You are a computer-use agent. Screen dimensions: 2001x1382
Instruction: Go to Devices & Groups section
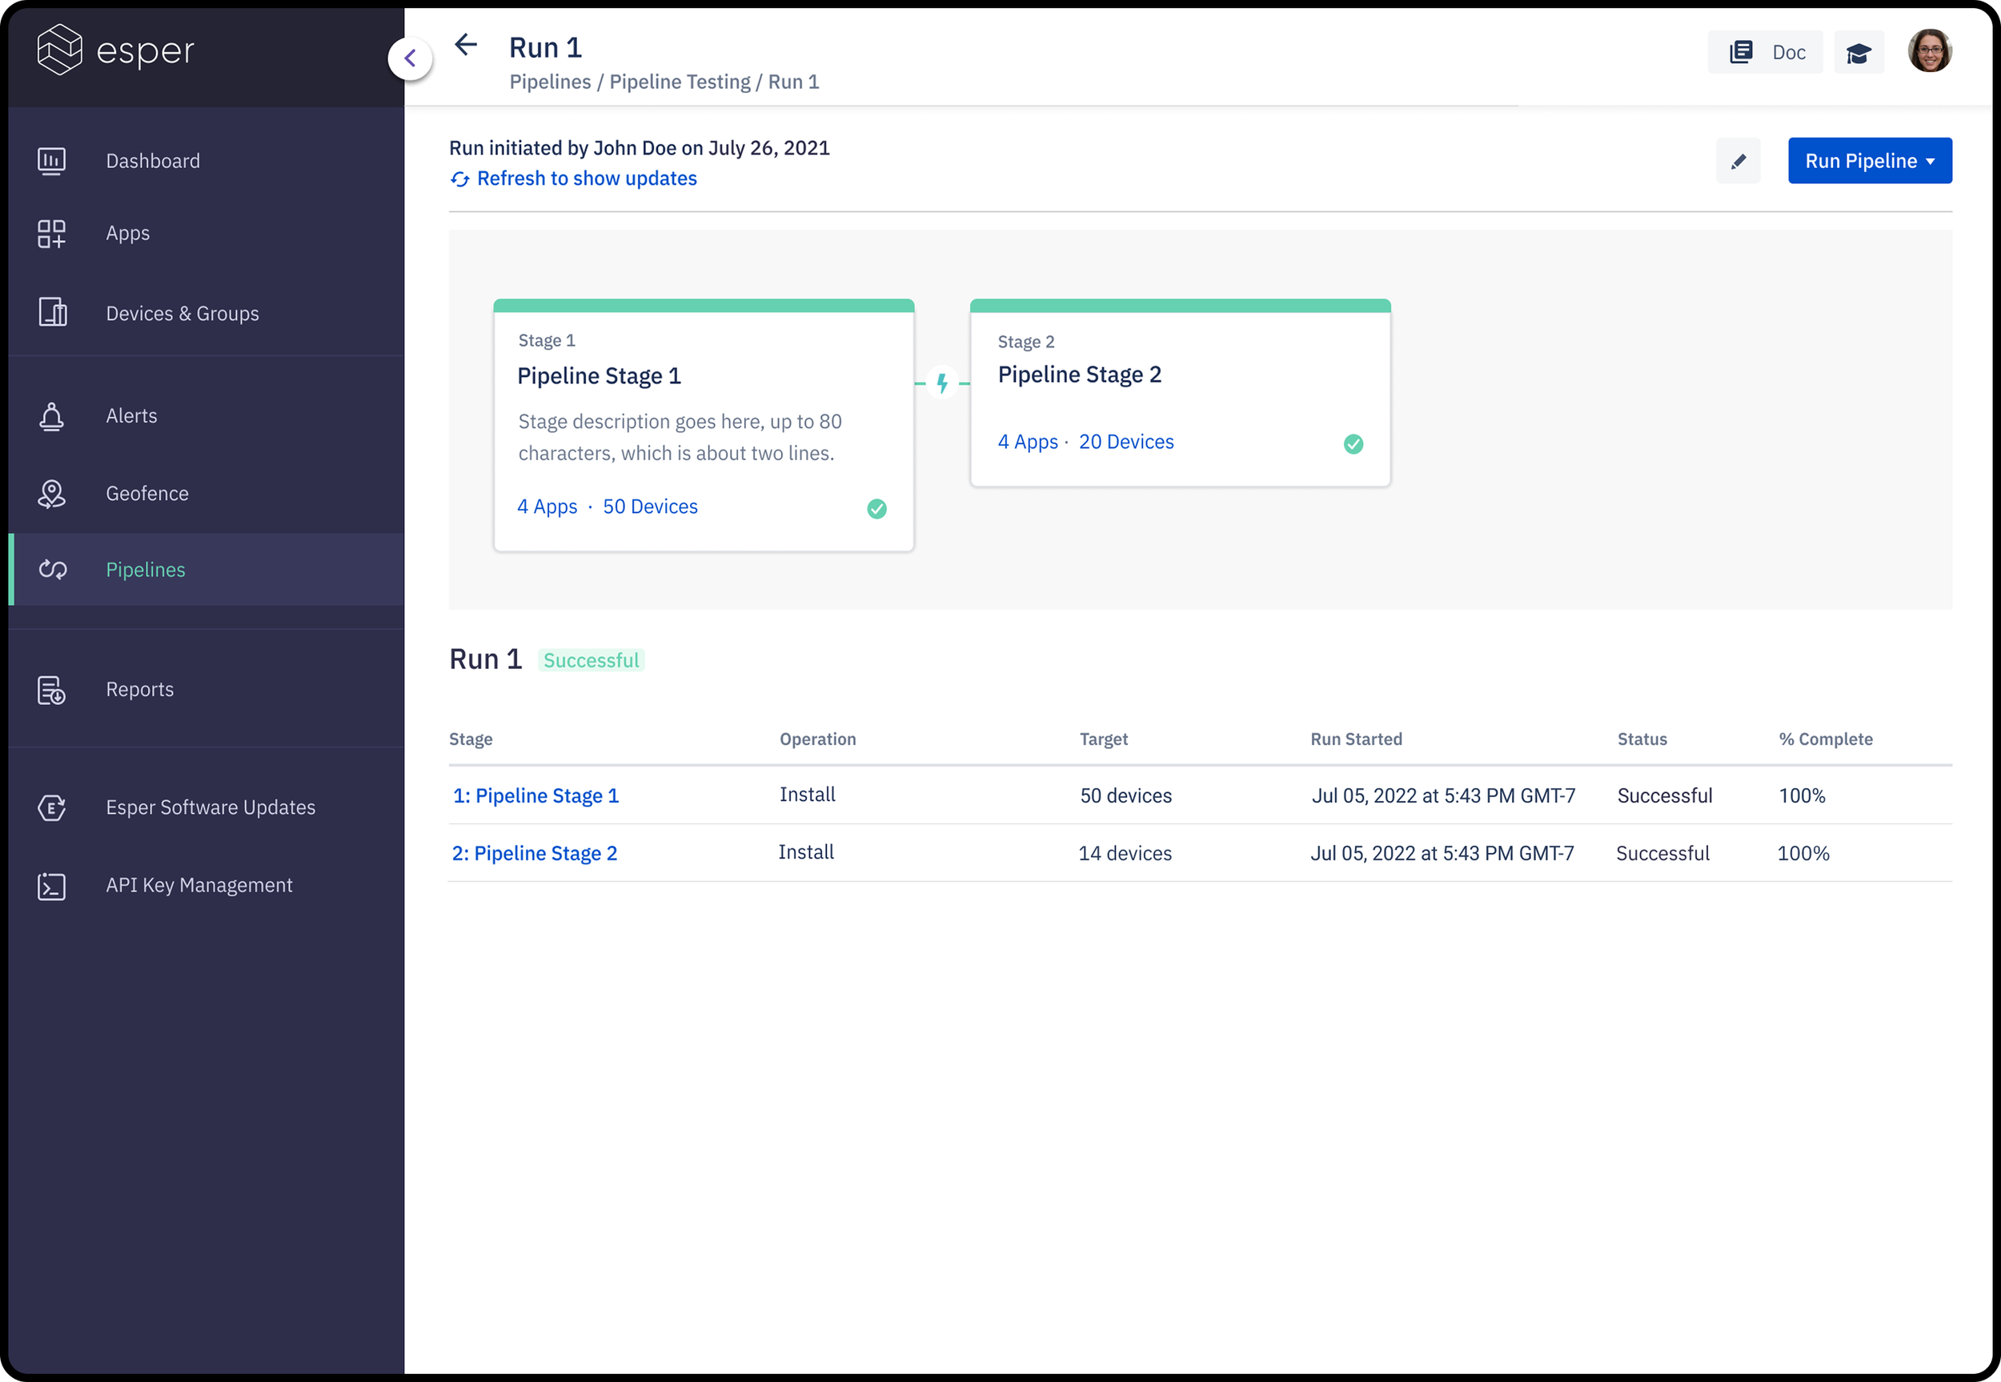tap(182, 314)
